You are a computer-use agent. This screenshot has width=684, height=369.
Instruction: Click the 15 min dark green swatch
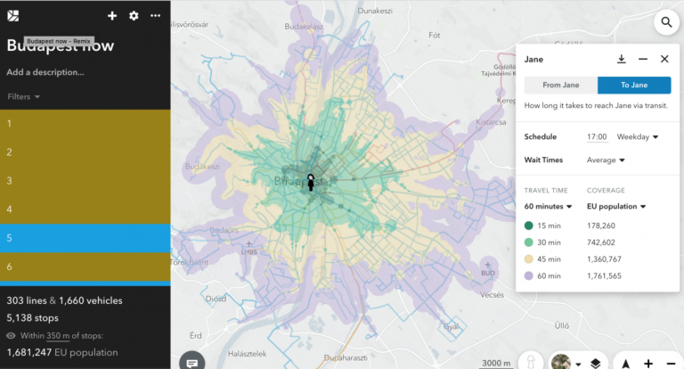pyautogui.click(x=529, y=225)
